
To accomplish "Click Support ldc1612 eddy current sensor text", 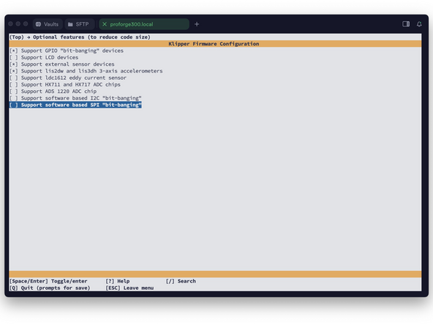I will click(74, 78).
